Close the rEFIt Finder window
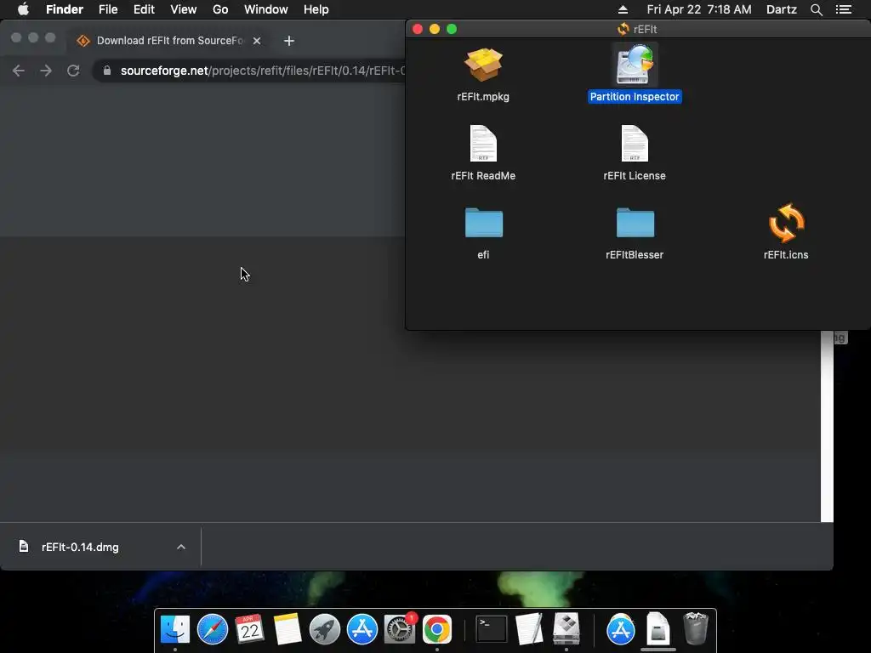 [418, 29]
